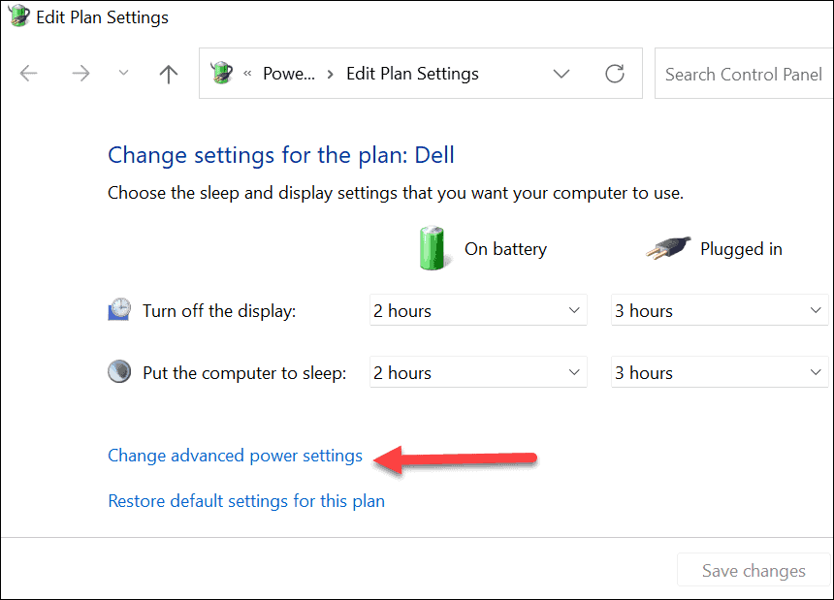The height and width of the screenshot is (600, 834).
Task: Select Edit Plan Settings in the breadcrumb
Action: [412, 73]
